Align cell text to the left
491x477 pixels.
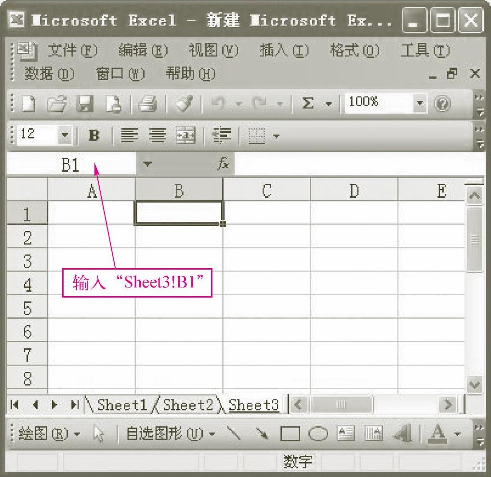(130, 136)
